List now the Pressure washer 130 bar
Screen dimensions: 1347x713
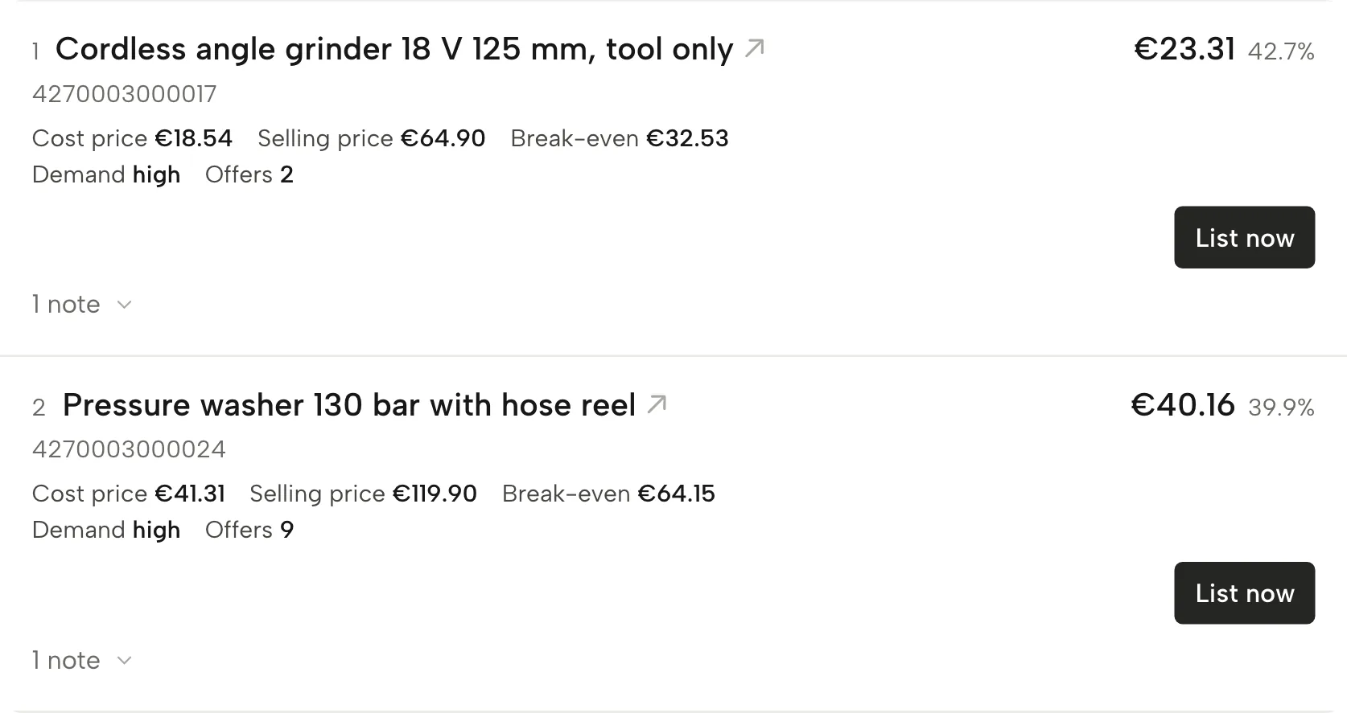(1244, 593)
